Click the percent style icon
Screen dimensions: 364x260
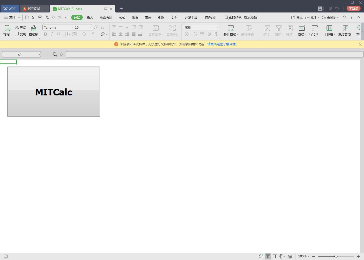pos(196,34)
